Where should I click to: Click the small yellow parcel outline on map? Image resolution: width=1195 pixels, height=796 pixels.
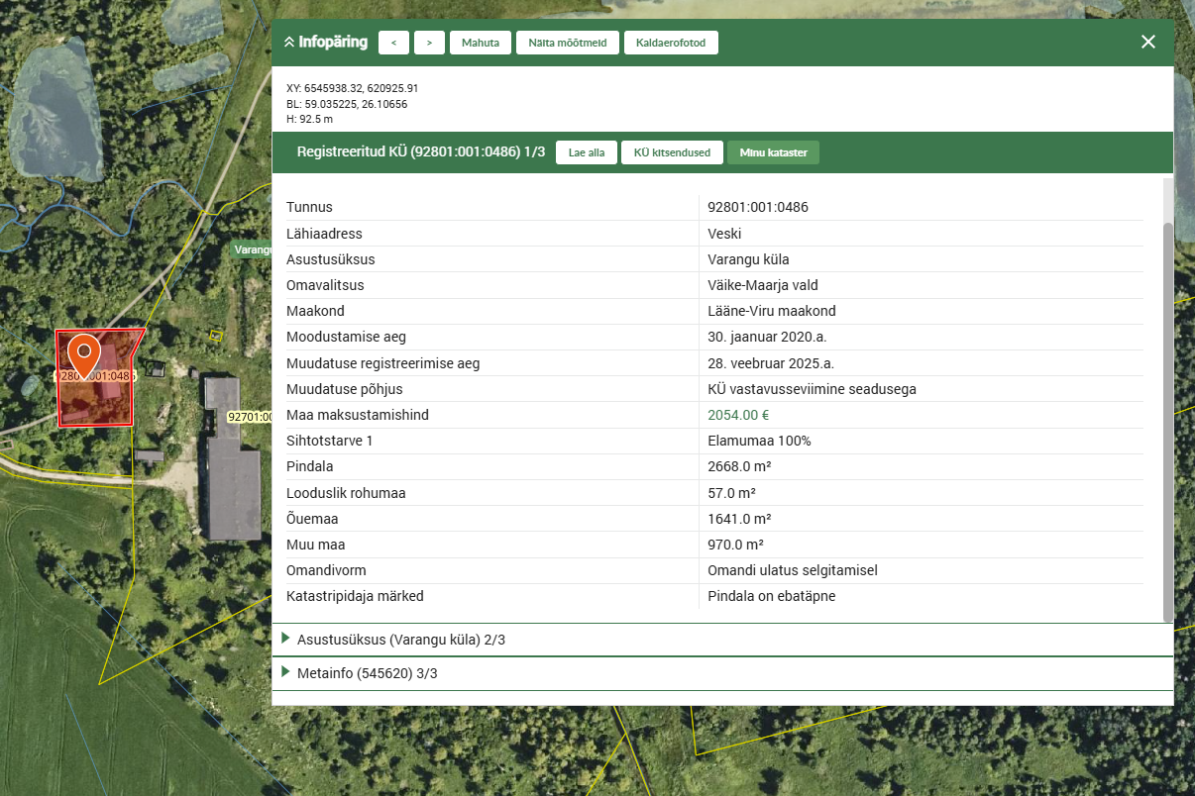point(216,336)
